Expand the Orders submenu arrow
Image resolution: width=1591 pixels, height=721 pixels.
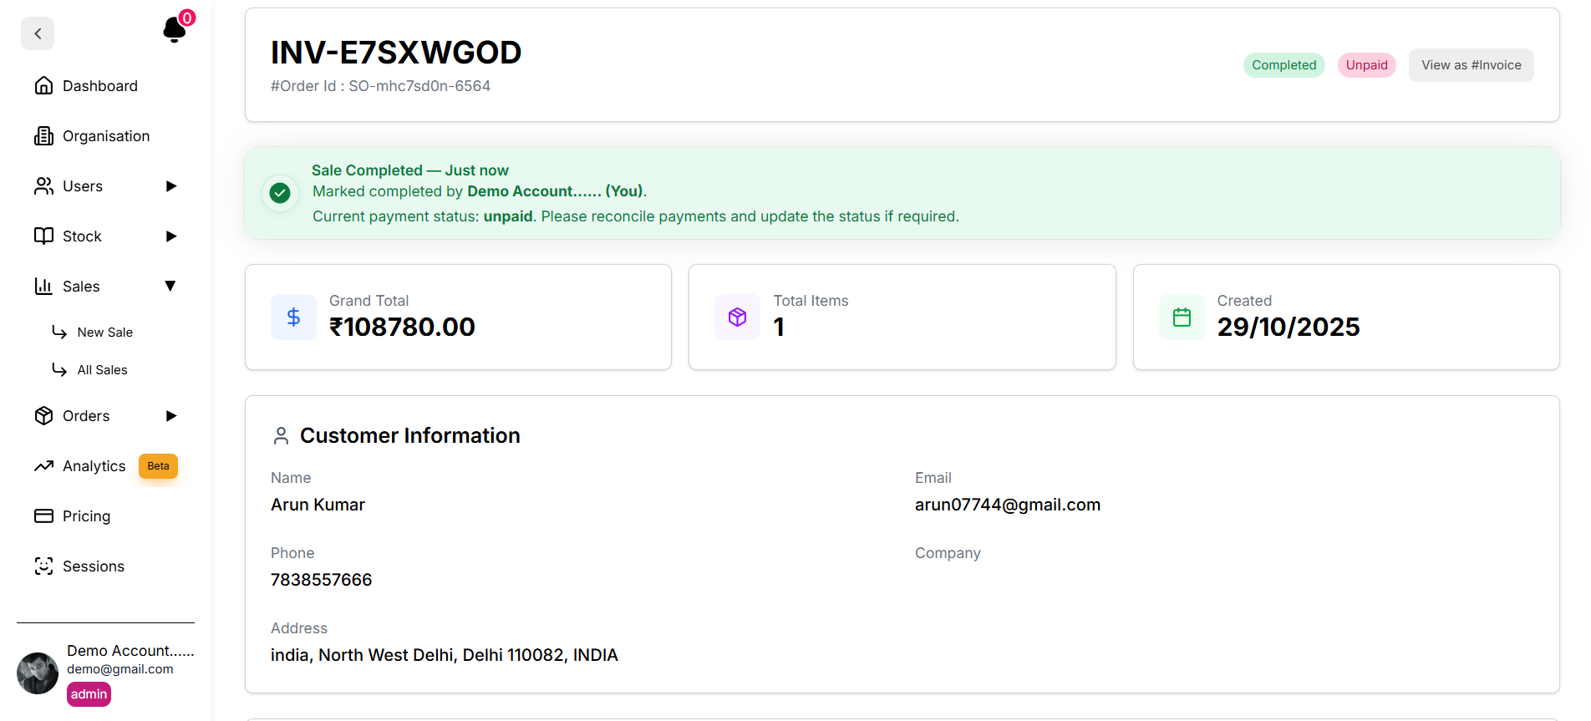171,416
